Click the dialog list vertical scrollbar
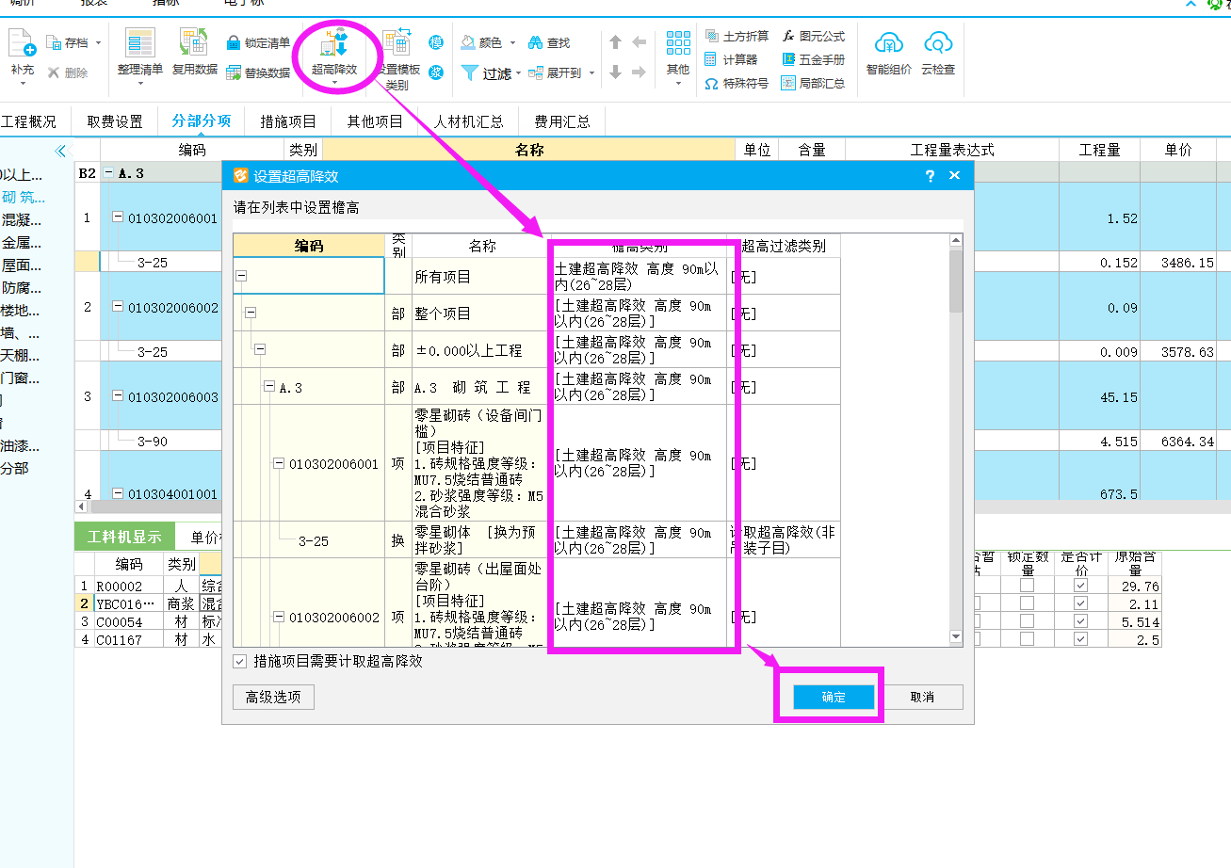 (956, 281)
